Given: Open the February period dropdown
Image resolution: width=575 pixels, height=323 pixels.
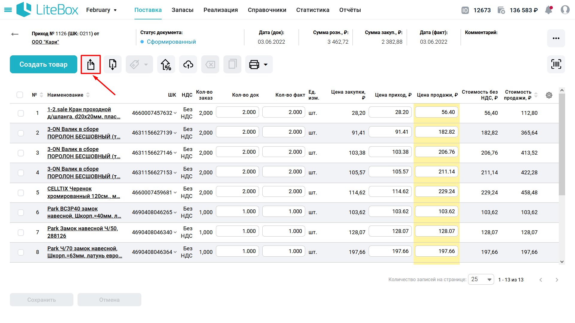Looking at the screenshot, I should click(101, 10).
